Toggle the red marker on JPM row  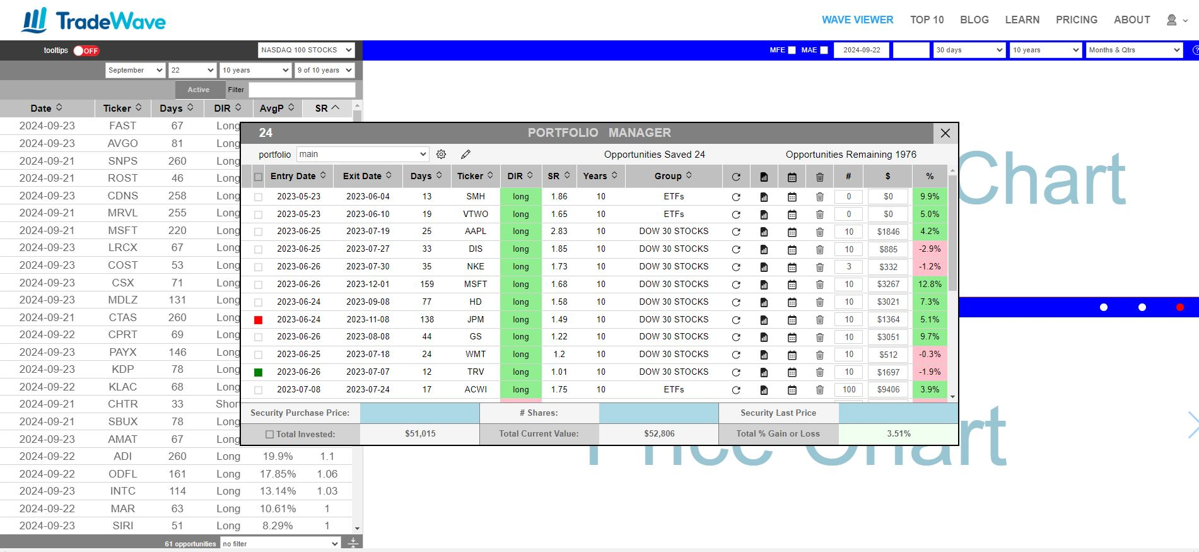pyautogui.click(x=258, y=320)
